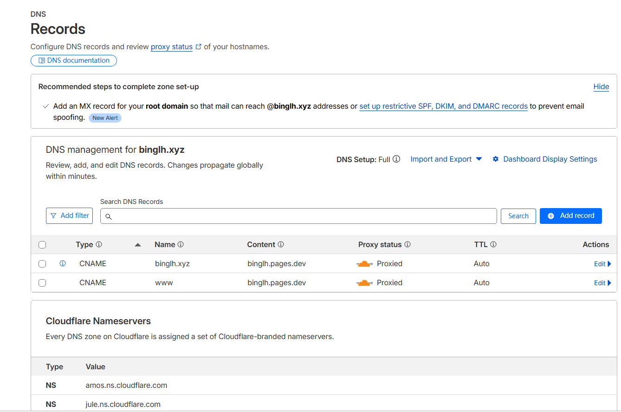Open Dashboard Display Settings
This screenshot has width=621, height=412.
[545, 159]
